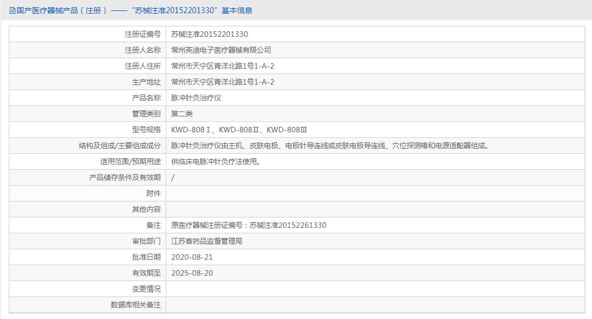This screenshot has width=592, height=319.
Task: Select approval date 2020-08-21
Action: pos(192,257)
